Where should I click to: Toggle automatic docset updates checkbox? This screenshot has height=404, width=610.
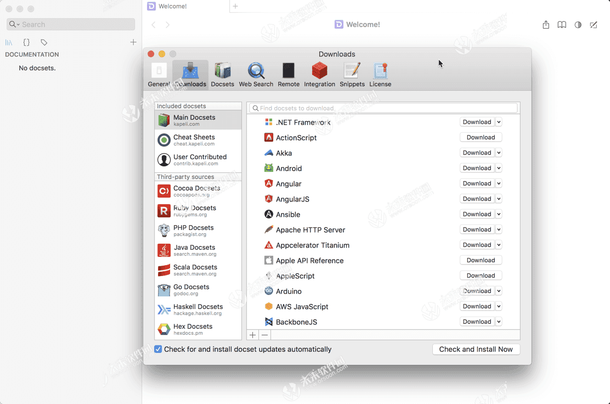pyautogui.click(x=158, y=349)
